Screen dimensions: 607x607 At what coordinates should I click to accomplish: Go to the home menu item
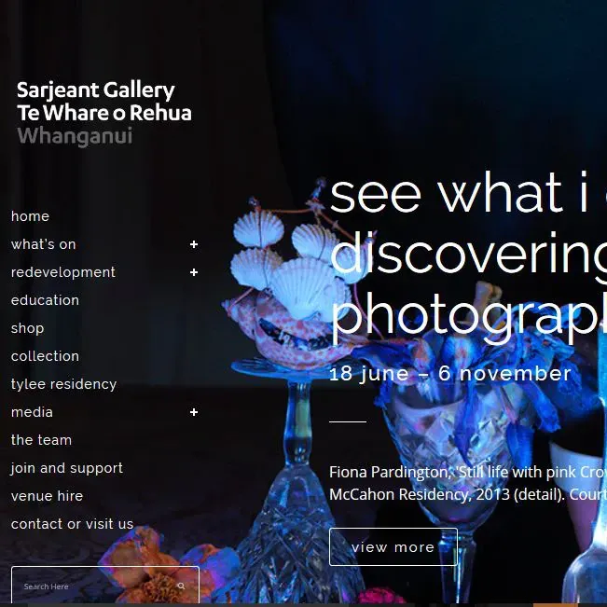point(30,216)
